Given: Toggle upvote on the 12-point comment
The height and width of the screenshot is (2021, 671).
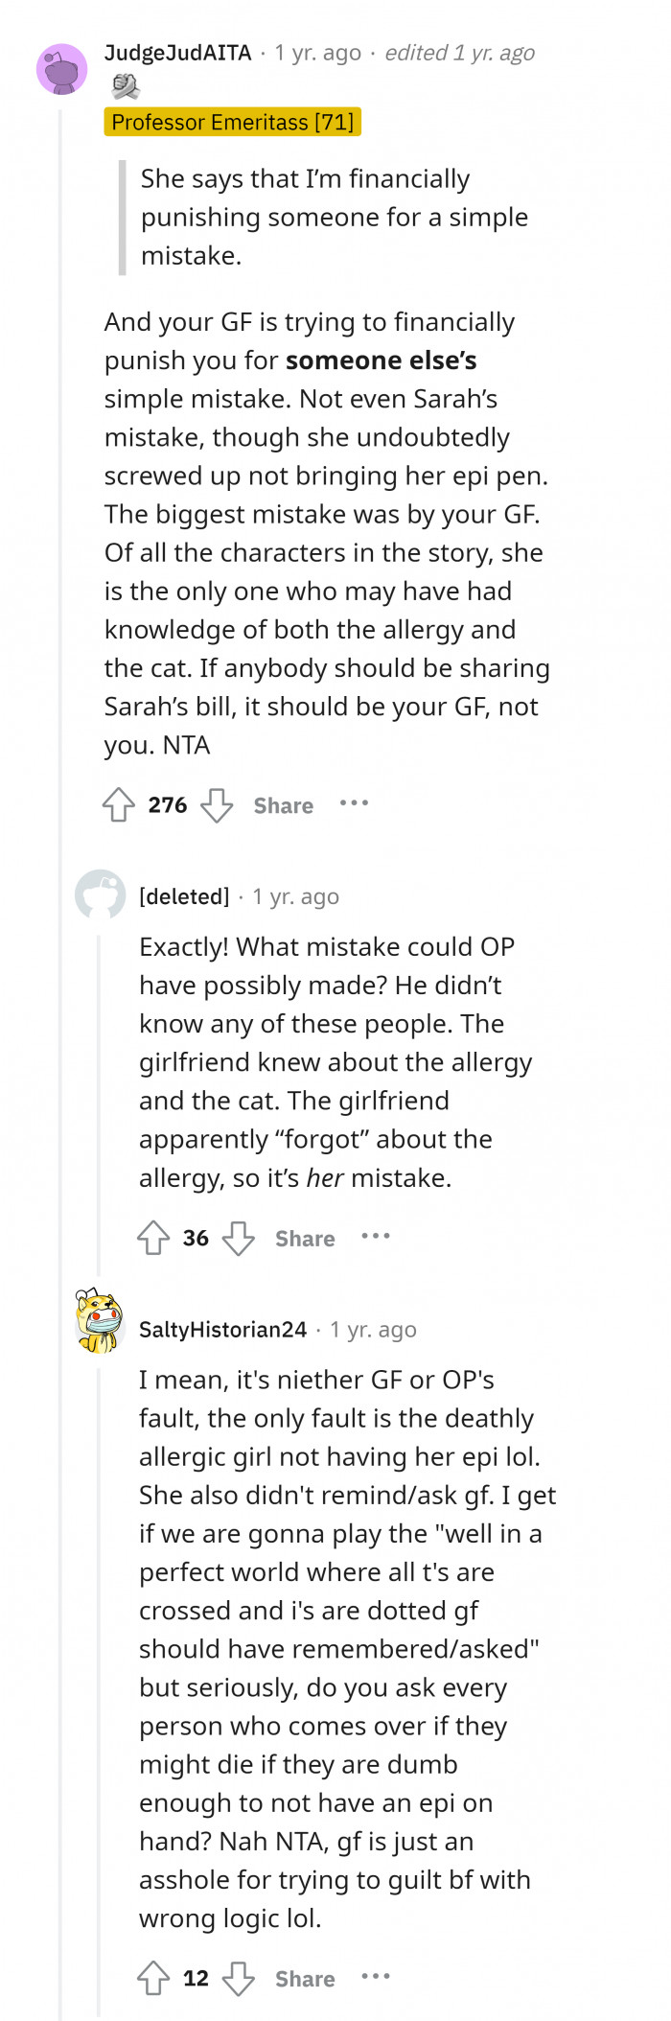Looking at the screenshot, I should tap(151, 1978).
